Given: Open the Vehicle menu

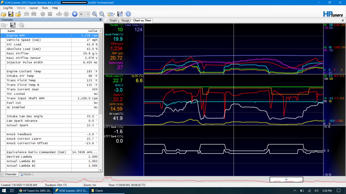Looking at the screenshot, I should click(21, 8).
